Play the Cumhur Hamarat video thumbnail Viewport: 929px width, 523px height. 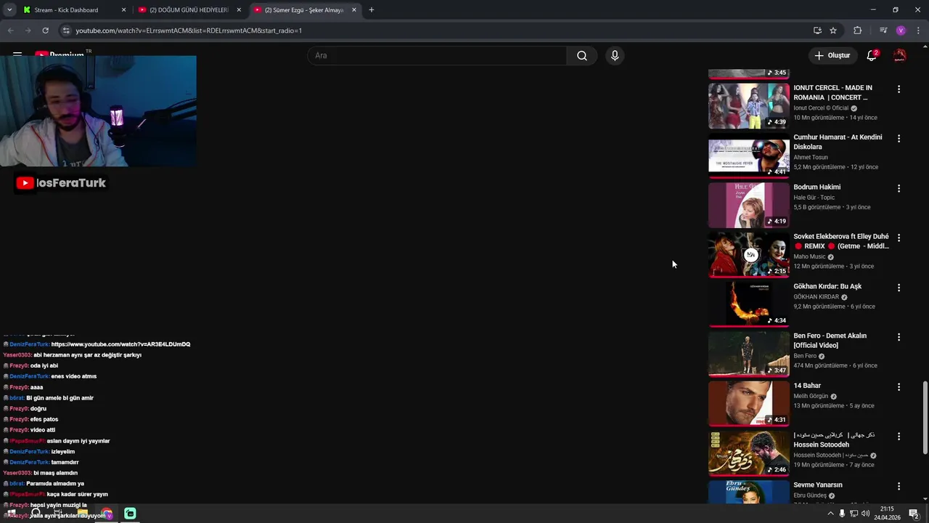[748, 155]
